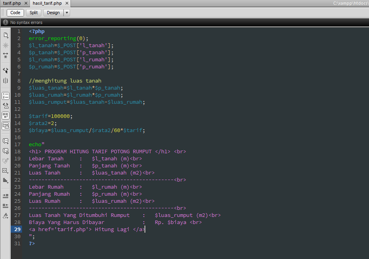Expand the Design view dropdown arrow
The image size is (369, 259).
point(67,13)
